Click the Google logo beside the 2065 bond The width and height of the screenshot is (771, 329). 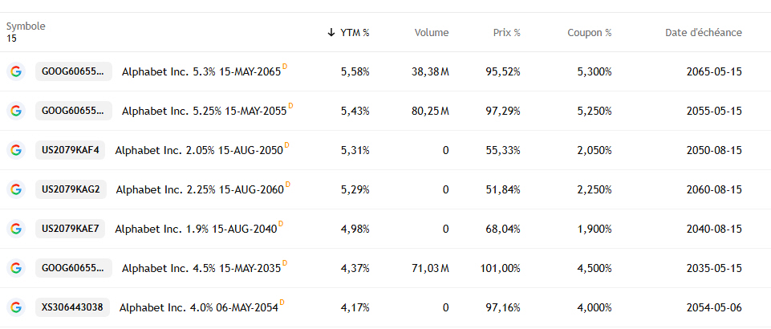[x=15, y=71]
